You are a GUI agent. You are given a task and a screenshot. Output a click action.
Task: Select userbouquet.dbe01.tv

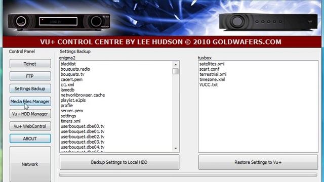click(x=83, y=131)
